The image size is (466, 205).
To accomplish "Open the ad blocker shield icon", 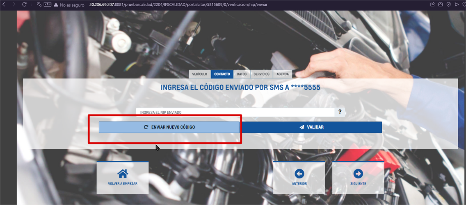I will coord(448,5).
